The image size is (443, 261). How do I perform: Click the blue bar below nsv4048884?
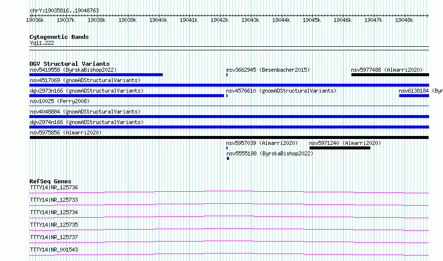point(229,117)
